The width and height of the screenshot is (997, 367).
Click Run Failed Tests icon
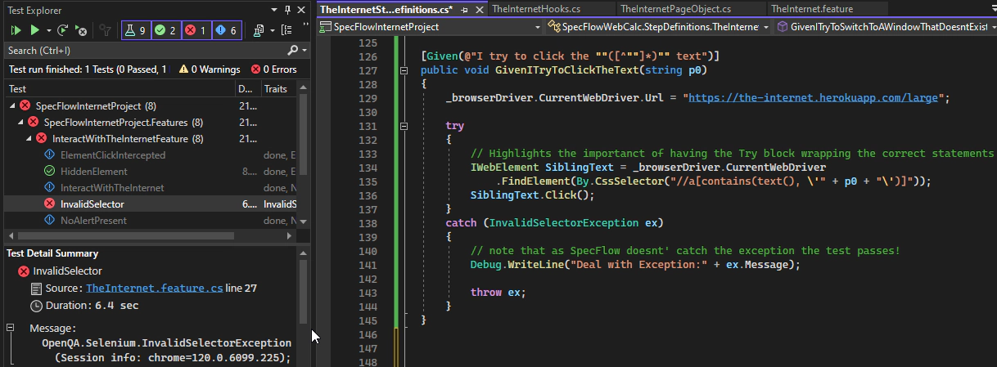pyautogui.click(x=81, y=30)
